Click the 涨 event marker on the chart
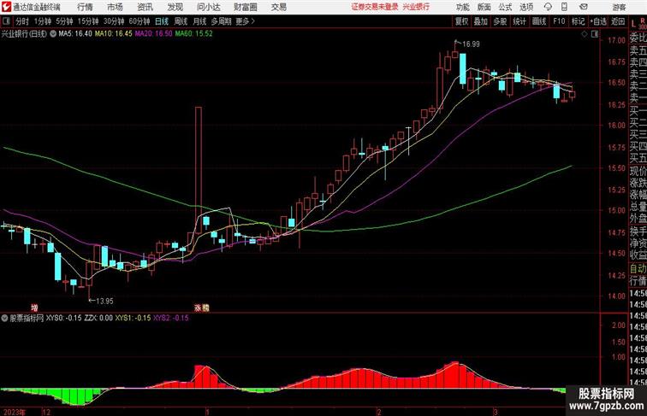 click(198, 308)
